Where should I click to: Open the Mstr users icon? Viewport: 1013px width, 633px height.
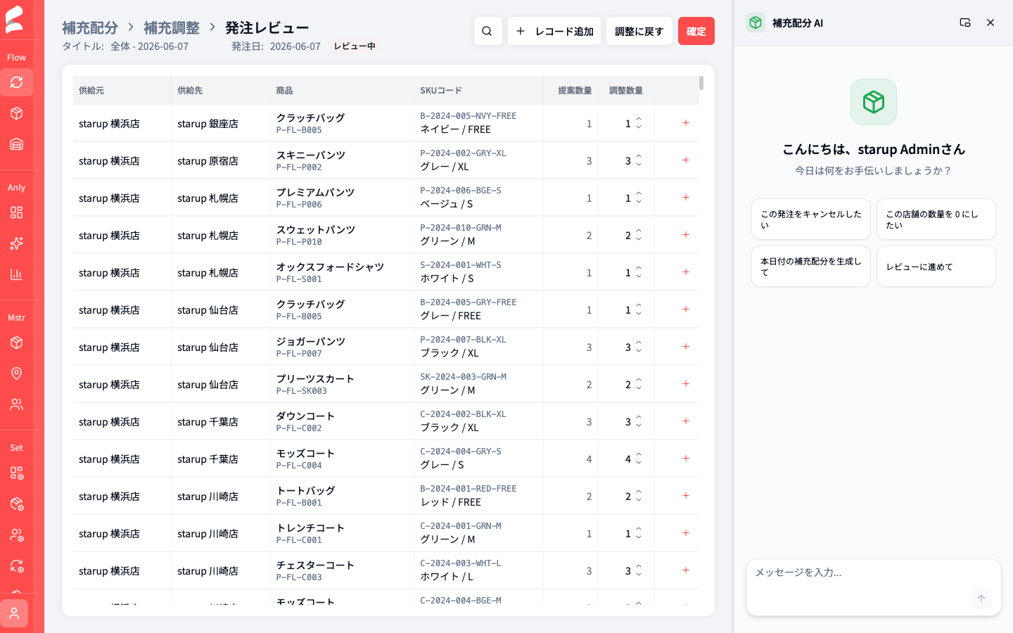[16, 404]
